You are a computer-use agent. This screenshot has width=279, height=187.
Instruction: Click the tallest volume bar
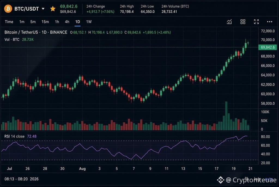(226, 116)
